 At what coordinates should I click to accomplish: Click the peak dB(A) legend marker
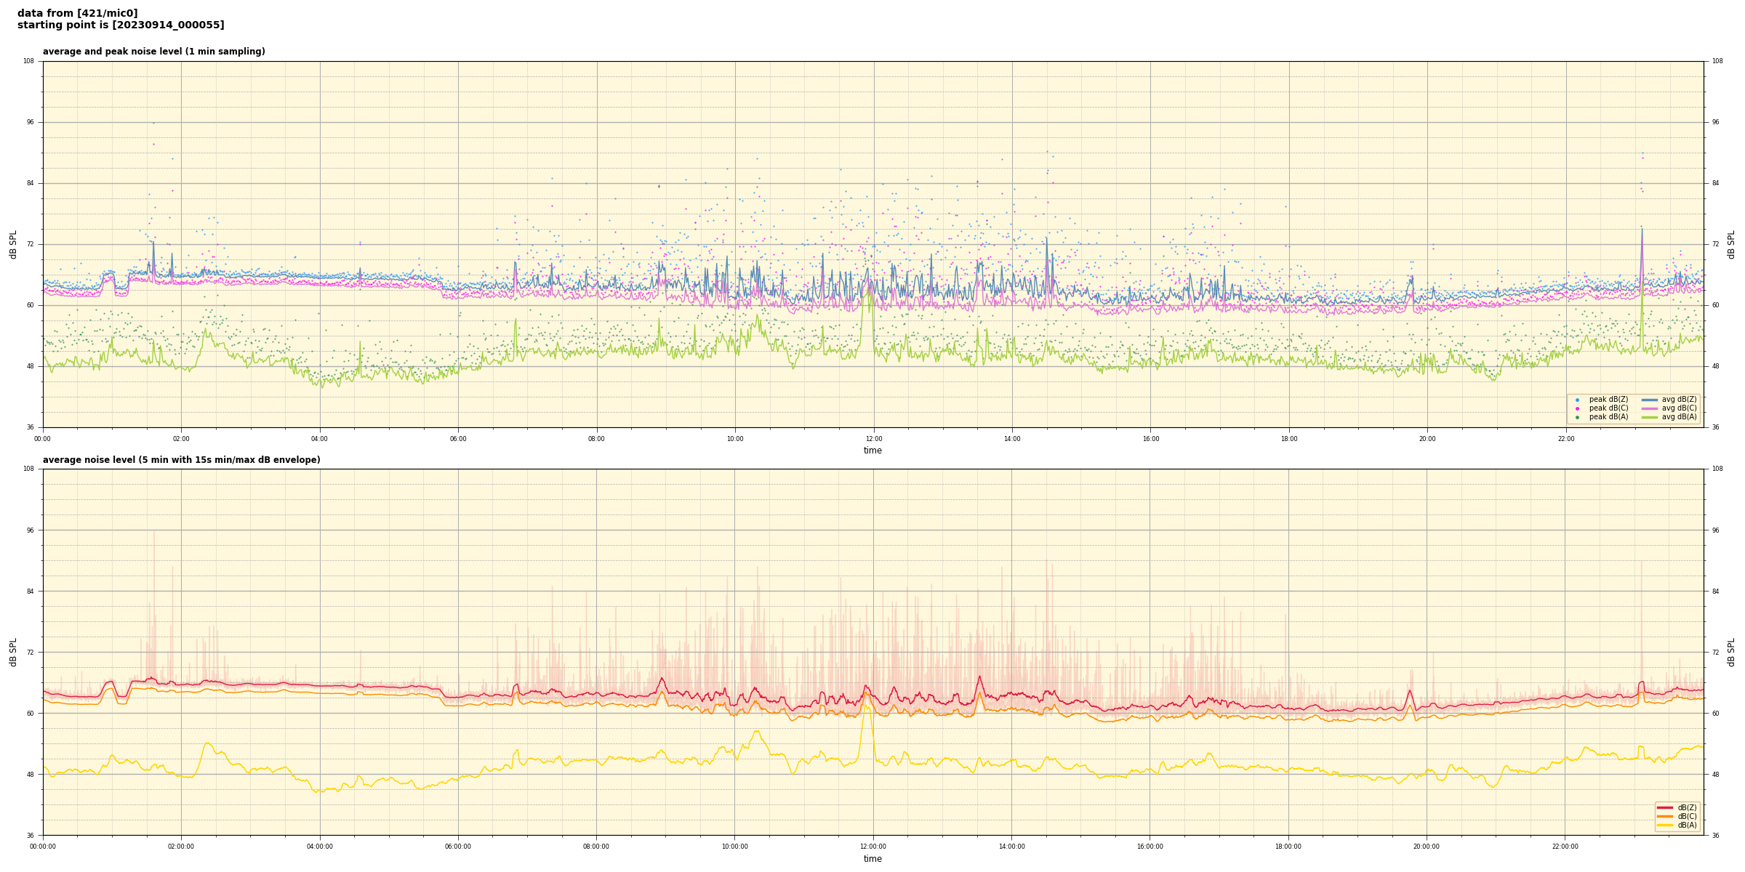[1577, 417]
